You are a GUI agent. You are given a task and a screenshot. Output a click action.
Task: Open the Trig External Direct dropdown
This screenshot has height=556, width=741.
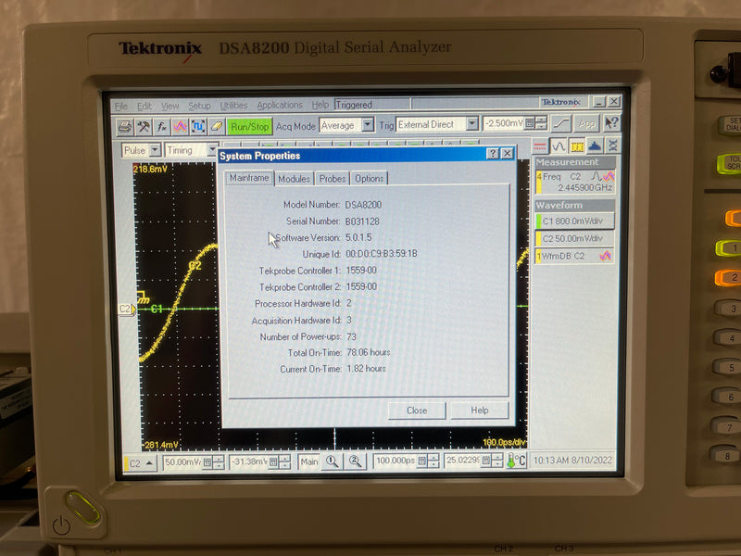(x=471, y=124)
